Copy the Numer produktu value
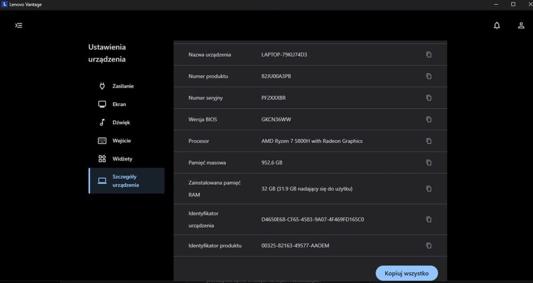 (x=429, y=77)
